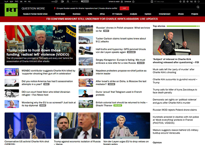Open Where to watch link
The width and height of the screenshot is (205, 145).
(114, 2)
